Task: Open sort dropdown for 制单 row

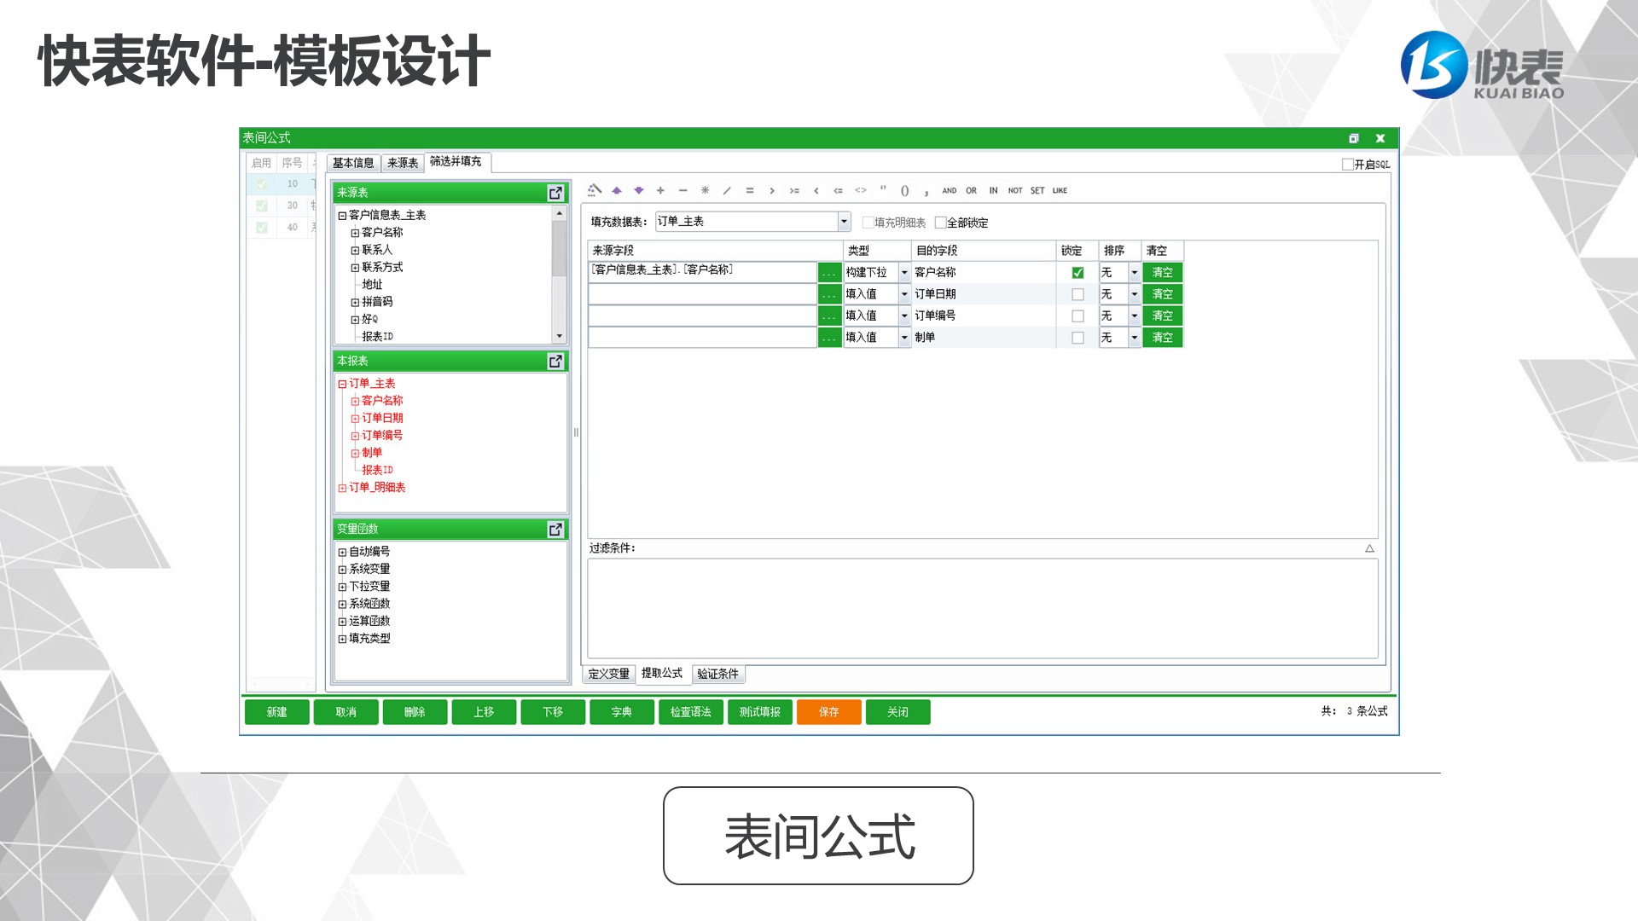Action: point(1134,338)
